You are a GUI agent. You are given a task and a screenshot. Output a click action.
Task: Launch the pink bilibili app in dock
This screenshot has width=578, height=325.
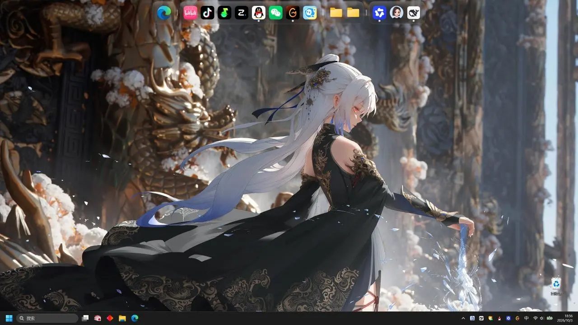tap(191, 13)
